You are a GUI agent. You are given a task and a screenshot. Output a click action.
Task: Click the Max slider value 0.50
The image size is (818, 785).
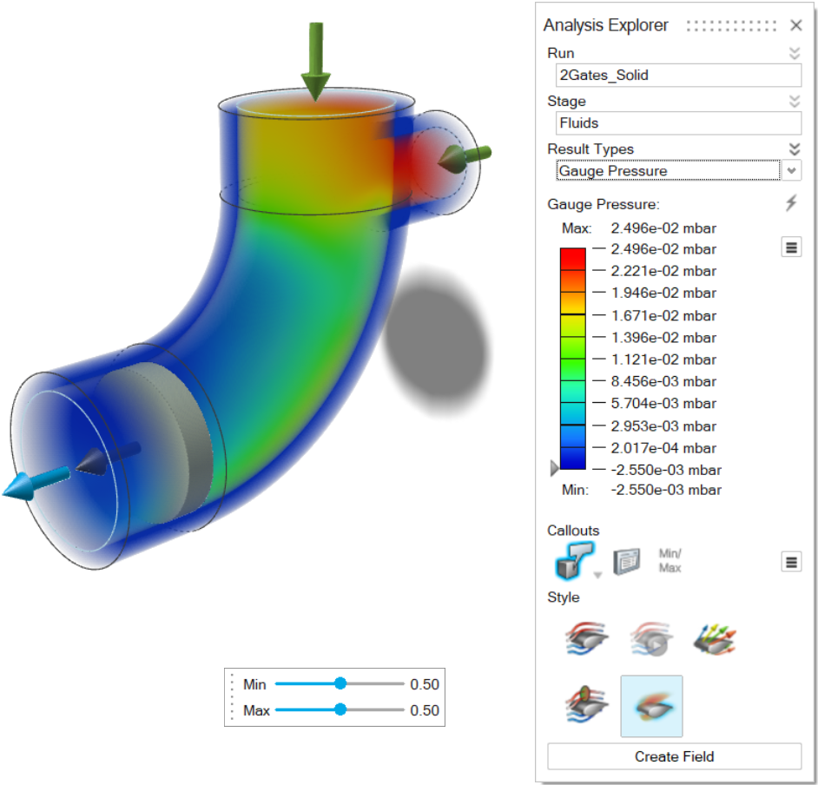pos(425,710)
